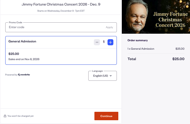Click the ticket quantity number 1
190x124 pixels.
pyautogui.click(x=104, y=42)
